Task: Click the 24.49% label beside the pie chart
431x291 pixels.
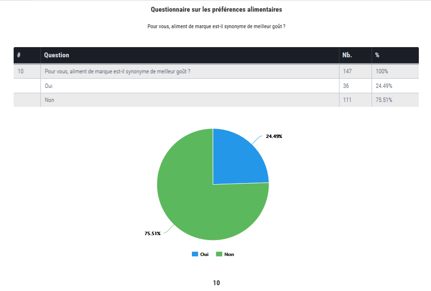Action: (274, 136)
